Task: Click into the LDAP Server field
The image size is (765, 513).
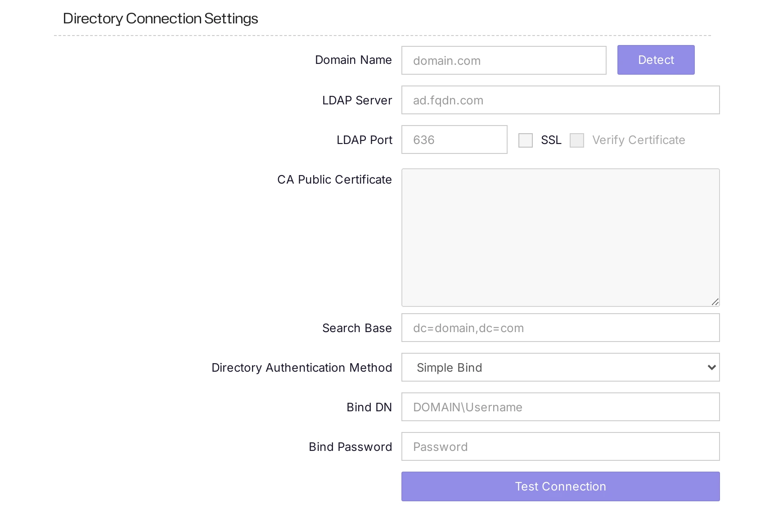Action: coord(560,100)
